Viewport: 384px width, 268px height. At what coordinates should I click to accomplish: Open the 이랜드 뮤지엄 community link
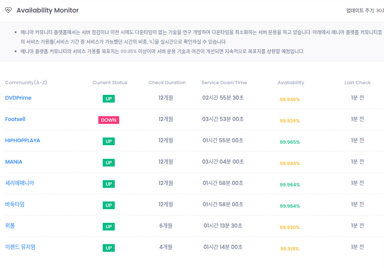pos(20,247)
